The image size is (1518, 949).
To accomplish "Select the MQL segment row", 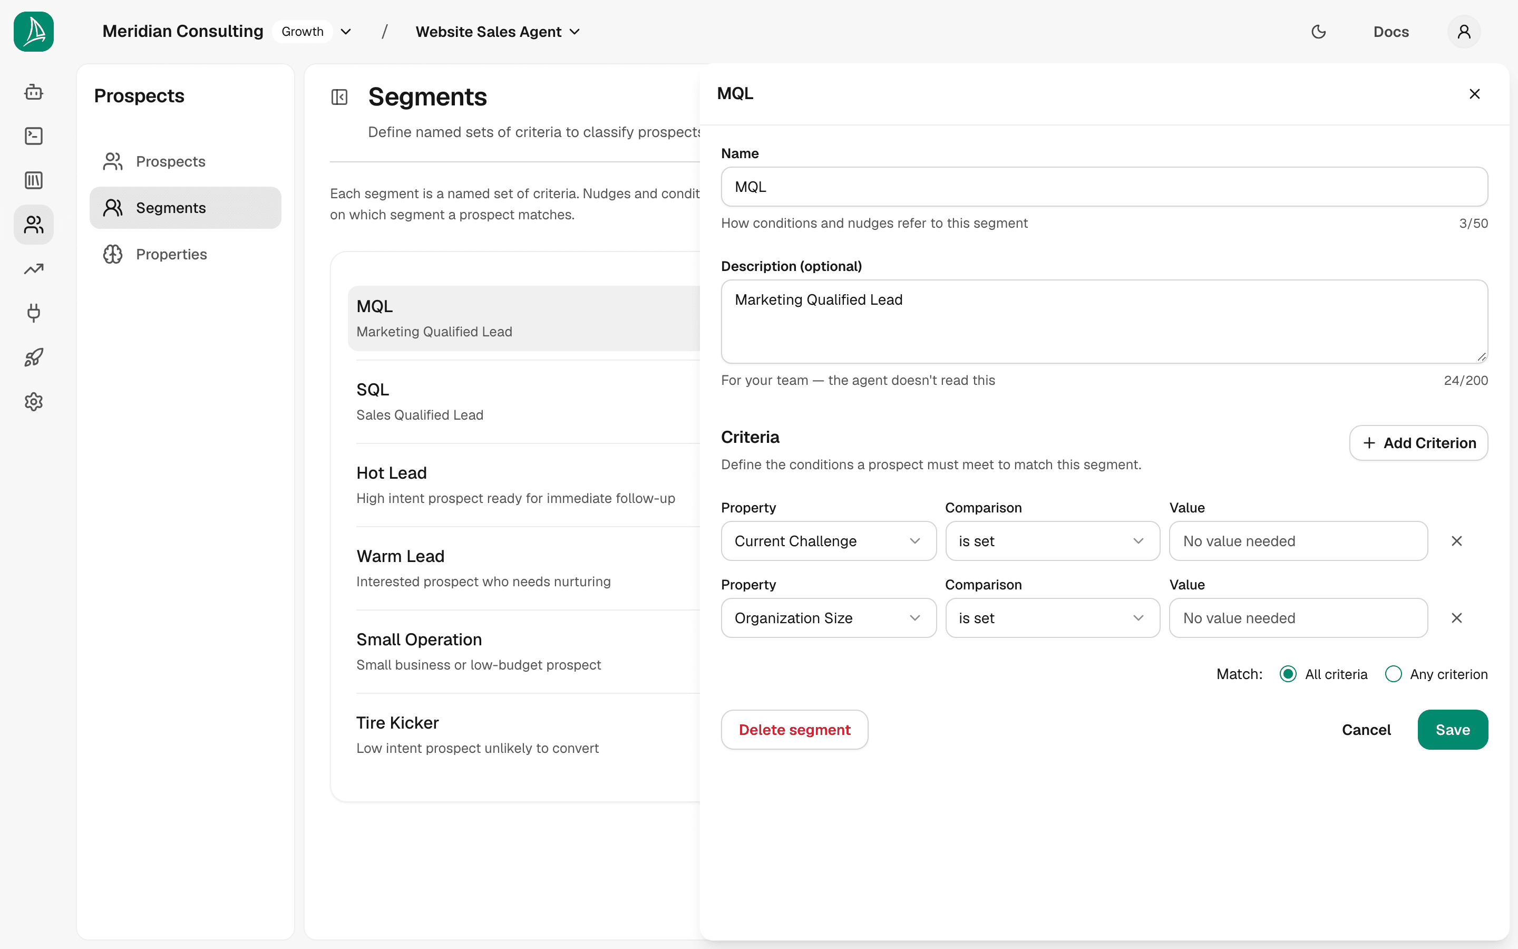I will pyautogui.click(x=524, y=318).
